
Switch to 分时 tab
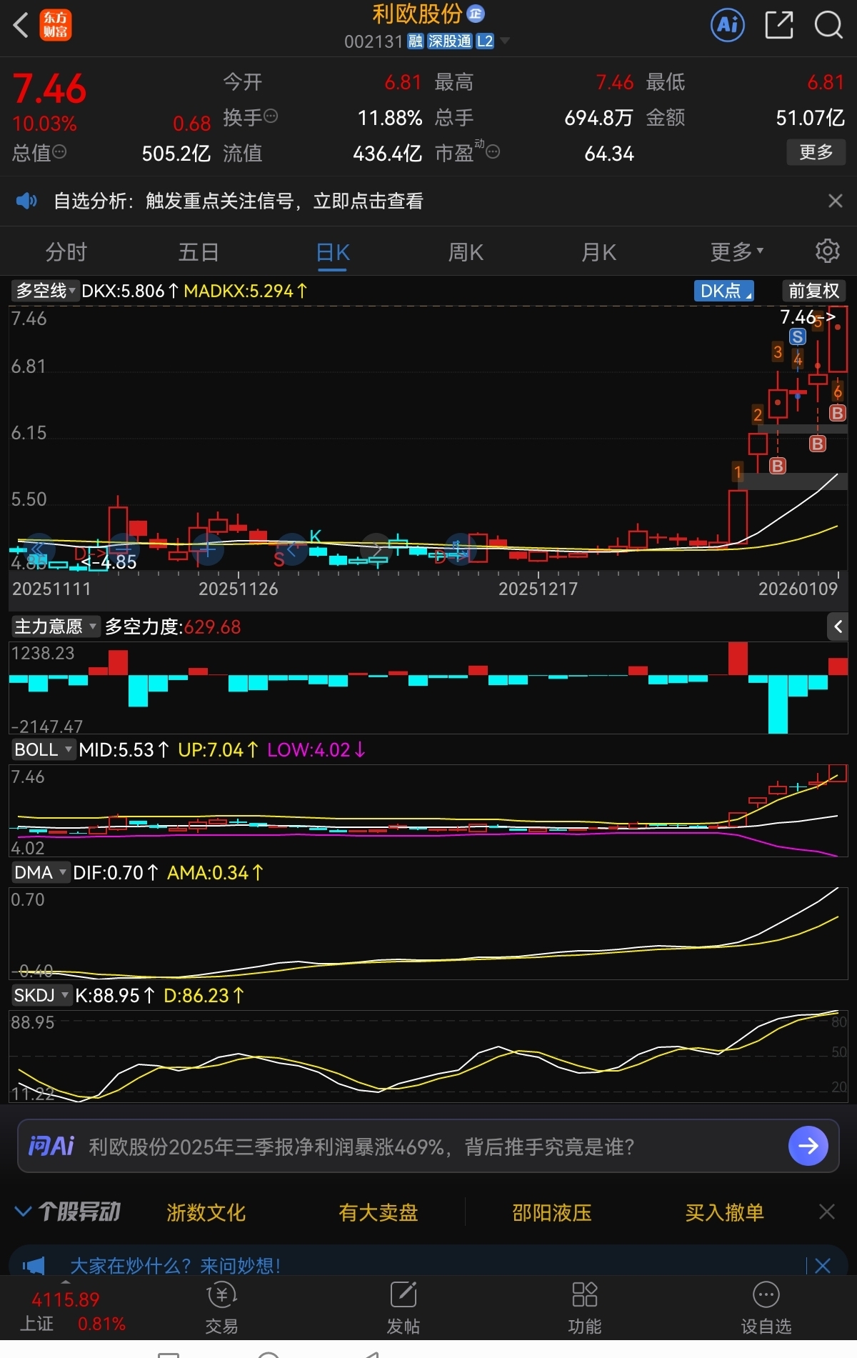tap(66, 252)
